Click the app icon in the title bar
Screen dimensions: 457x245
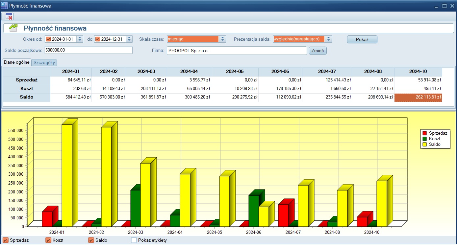click(4, 6)
